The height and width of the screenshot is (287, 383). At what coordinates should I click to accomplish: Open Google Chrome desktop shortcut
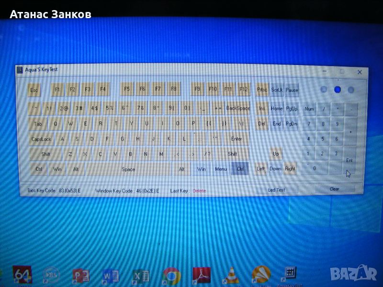tap(171, 276)
